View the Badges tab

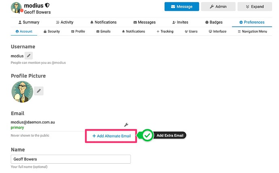(213, 22)
